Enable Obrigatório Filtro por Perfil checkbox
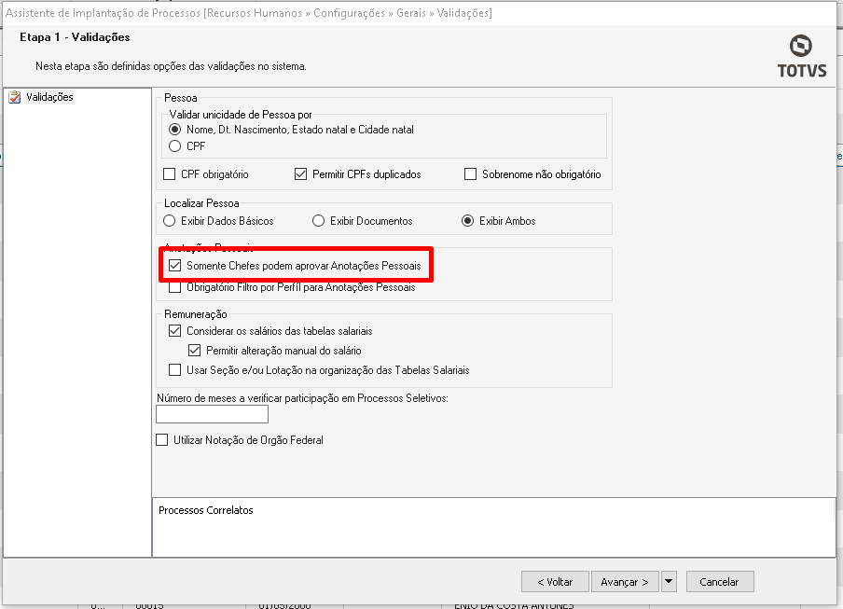 [x=174, y=287]
